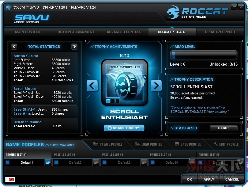Select the Default2 profile name

tap(75, 162)
